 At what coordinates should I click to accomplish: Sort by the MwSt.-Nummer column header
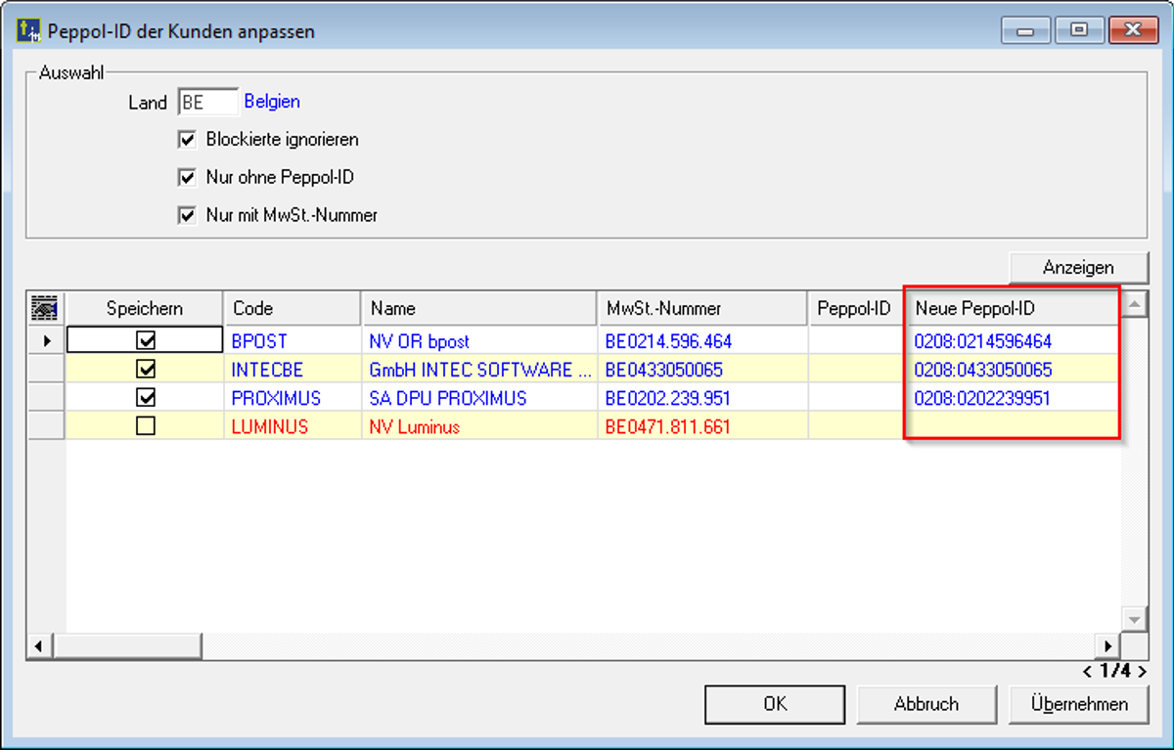(x=700, y=308)
